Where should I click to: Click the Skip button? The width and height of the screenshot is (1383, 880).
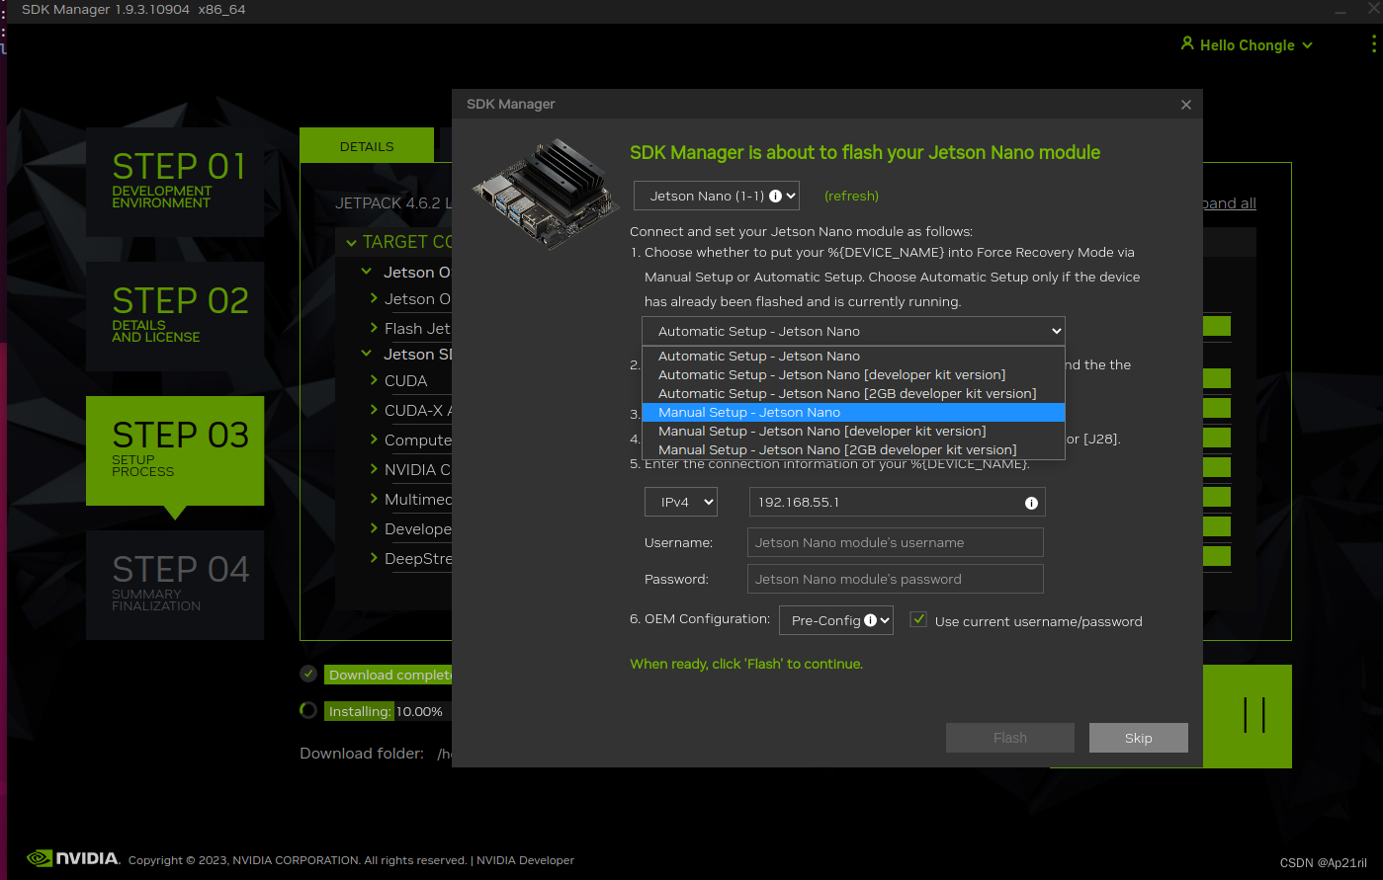coord(1139,738)
